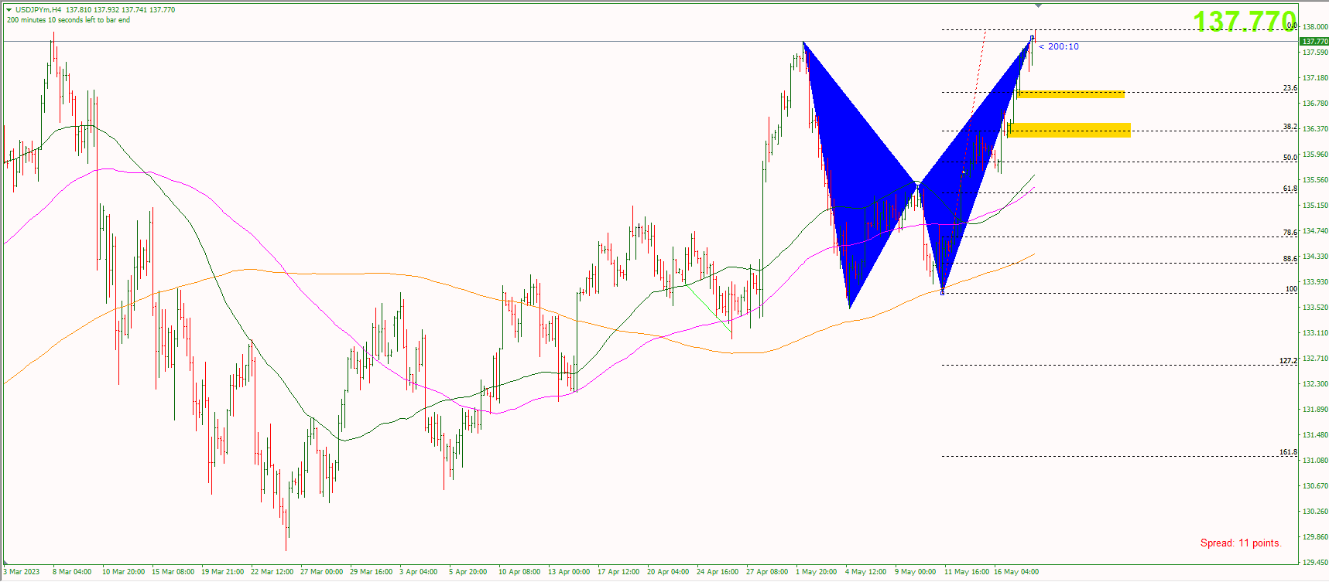
Task: Click the 88.6 Fibonacci level label
Action: (x=1290, y=259)
